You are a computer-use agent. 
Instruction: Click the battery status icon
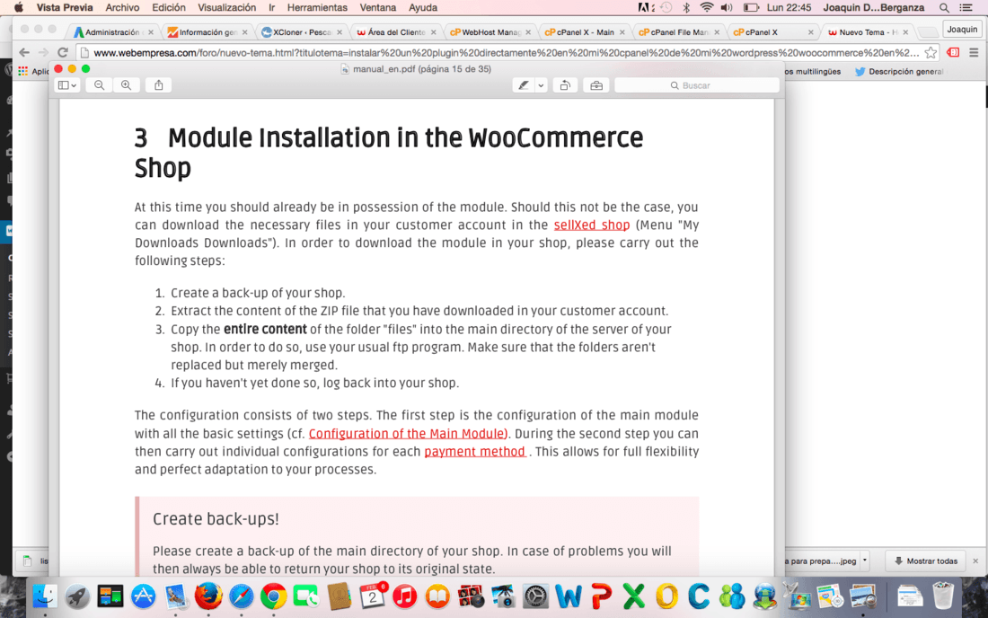click(x=751, y=7)
